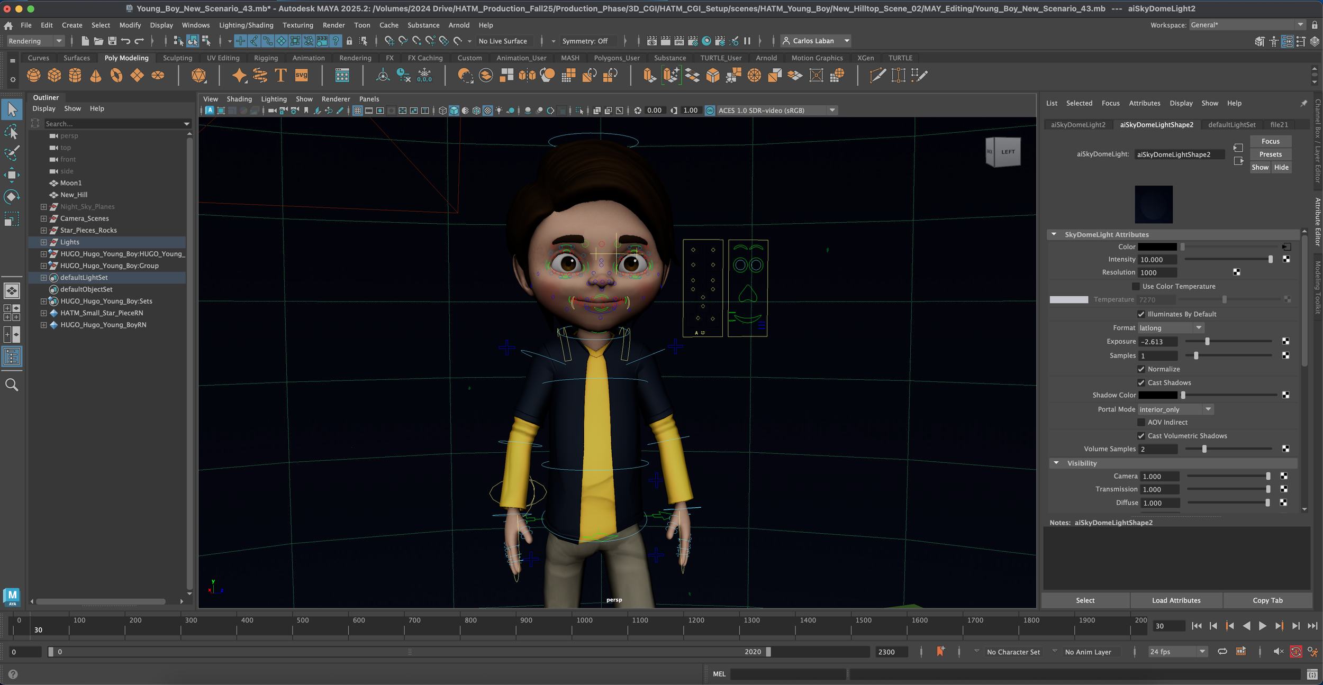The width and height of the screenshot is (1323, 685).
Task: Create a polygon cone from shelf
Action: tap(96, 76)
